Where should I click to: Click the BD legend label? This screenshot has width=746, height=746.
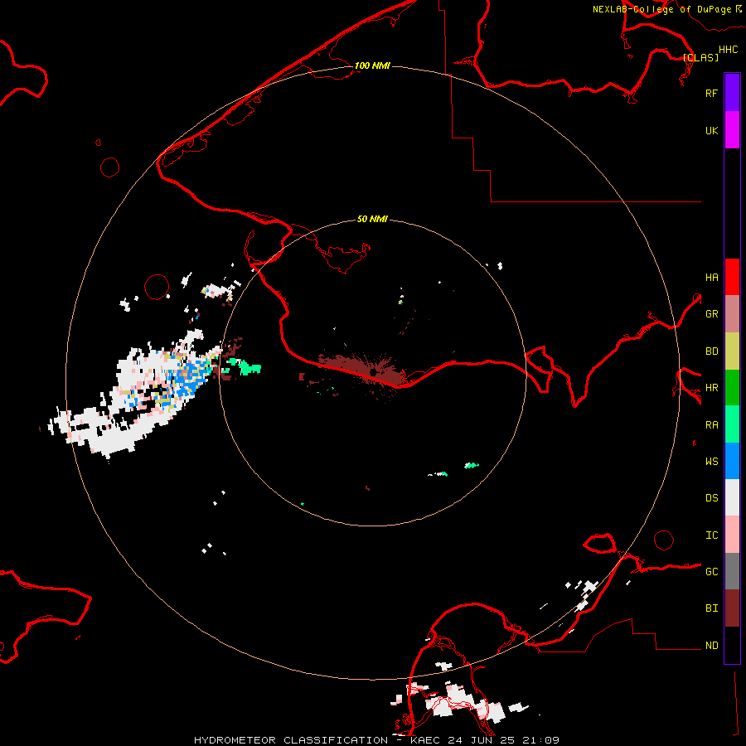pyautogui.click(x=711, y=351)
